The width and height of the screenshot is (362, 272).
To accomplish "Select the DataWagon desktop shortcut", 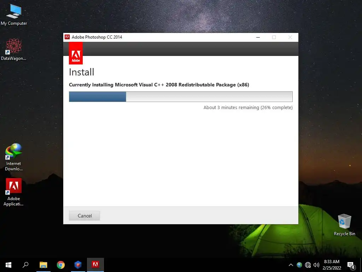I will tap(14, 50).
